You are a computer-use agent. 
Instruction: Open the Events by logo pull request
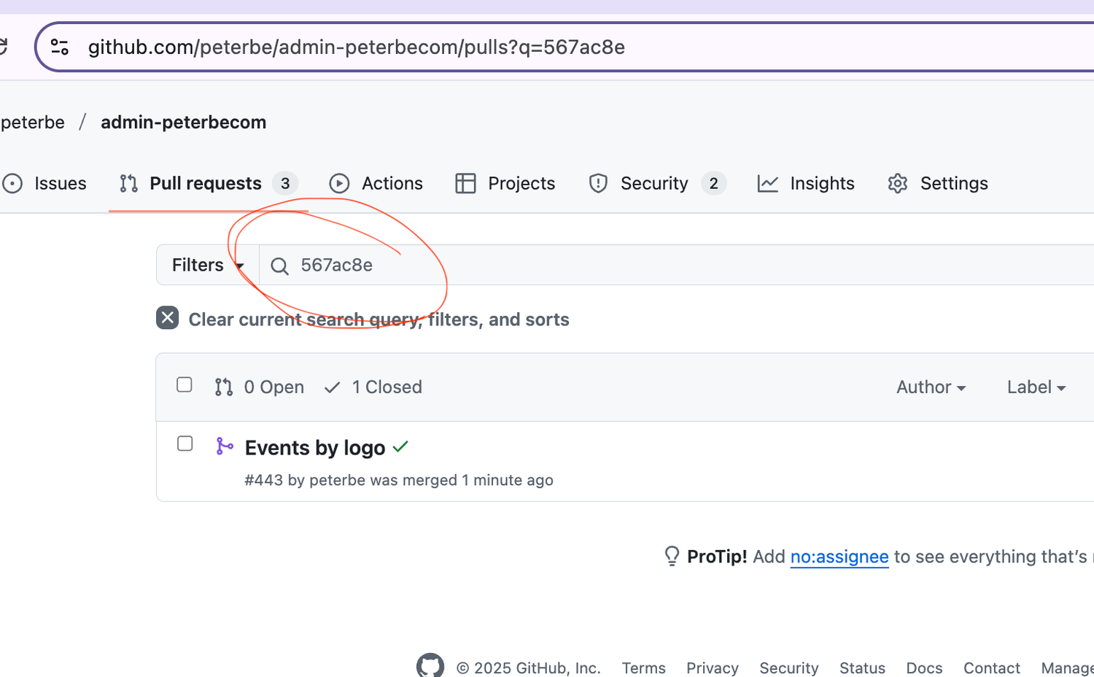pyautogui.click(x=315, y=447)
